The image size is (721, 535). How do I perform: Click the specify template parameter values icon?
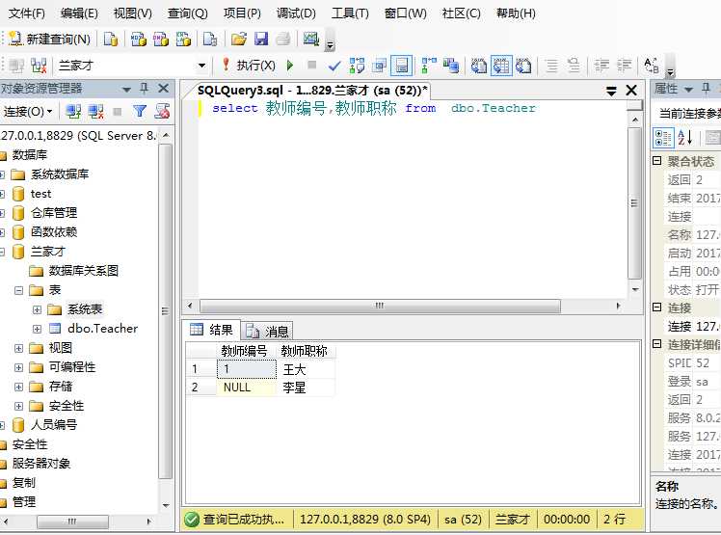(651, 66)
